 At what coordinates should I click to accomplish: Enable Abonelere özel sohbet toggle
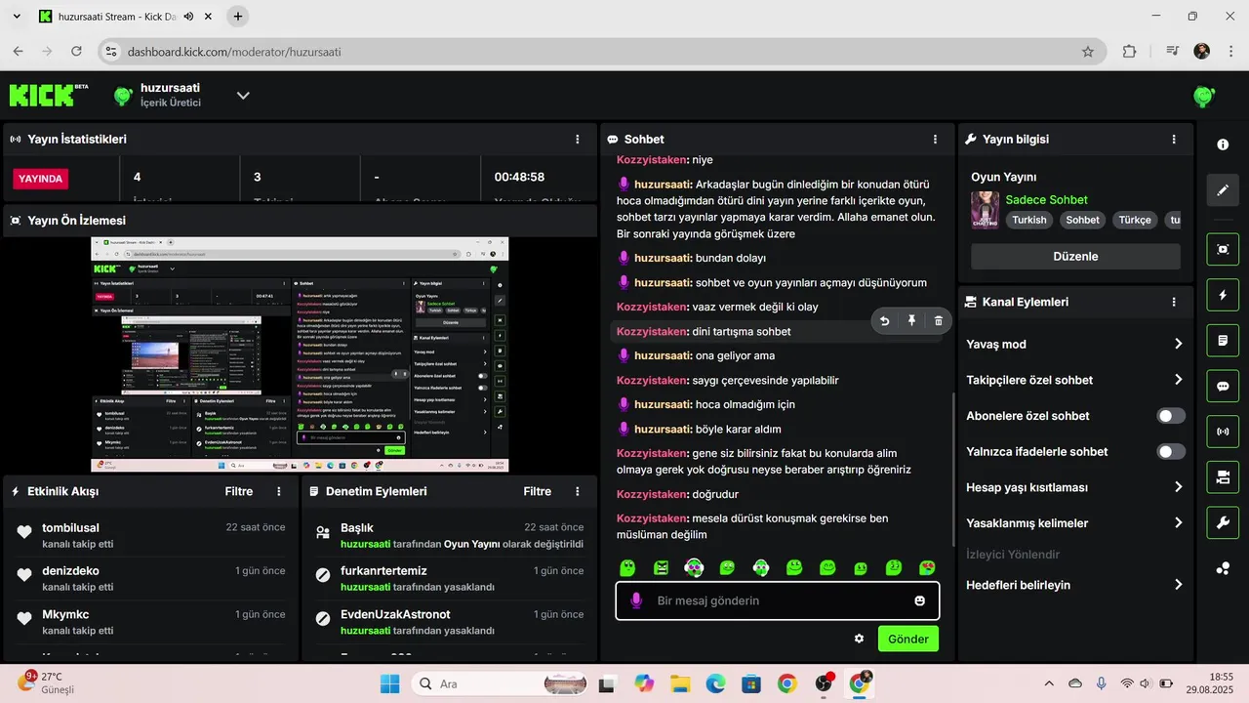pyautogui.click(x=1171, y=416)
